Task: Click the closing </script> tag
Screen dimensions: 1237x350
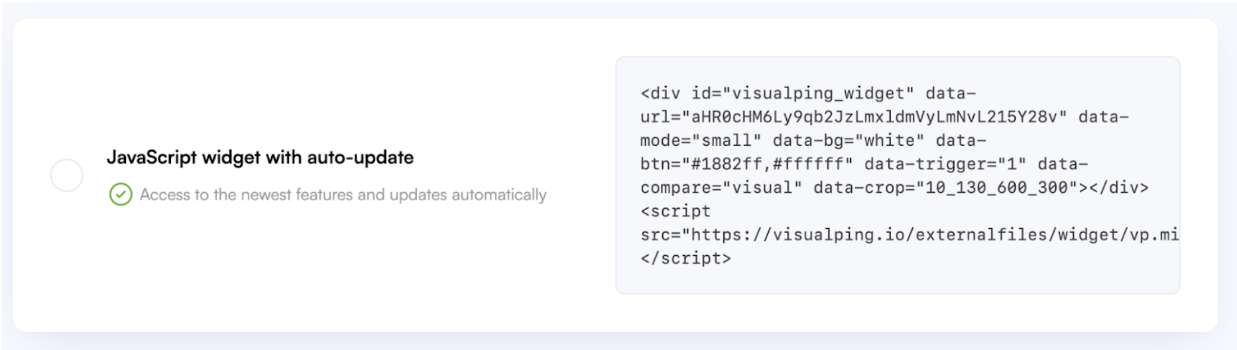Action: tap(685, 259)
